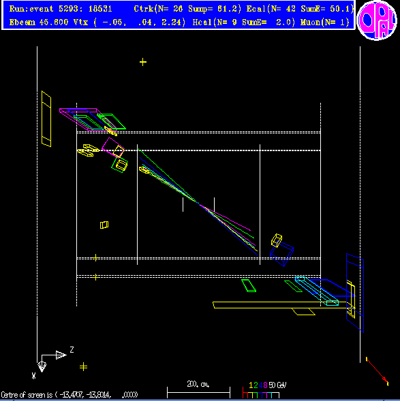Screen dimensions: 400x401
Task: Click the X axis arrow indicator
Action: click(x=42, y=366)
